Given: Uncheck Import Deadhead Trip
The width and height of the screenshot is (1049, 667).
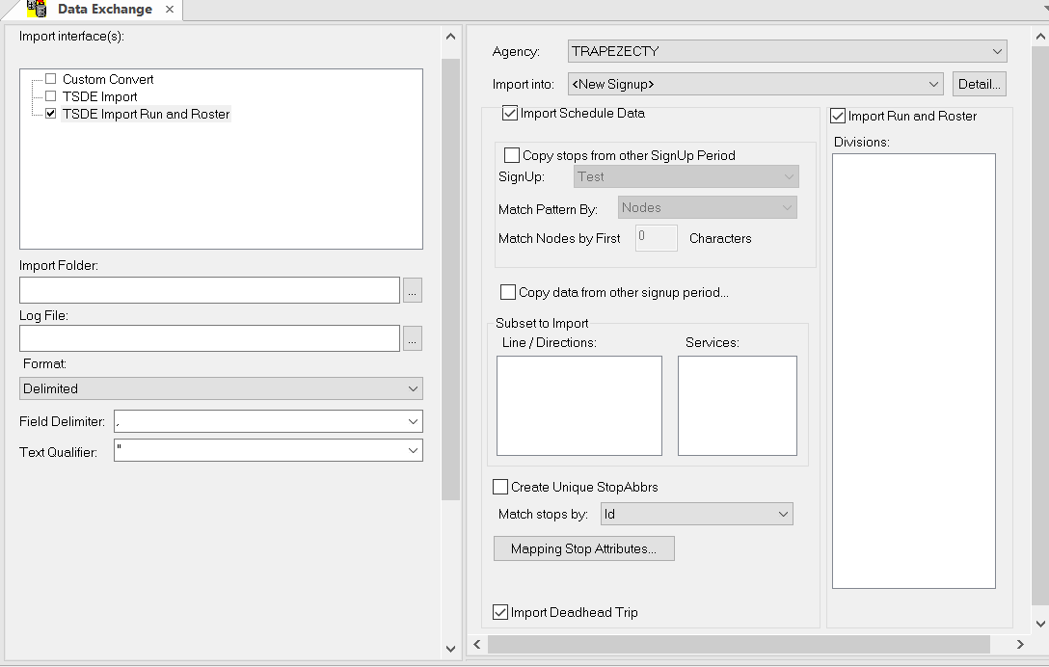Looking at the screenshot, I should (x=499, y=611).
